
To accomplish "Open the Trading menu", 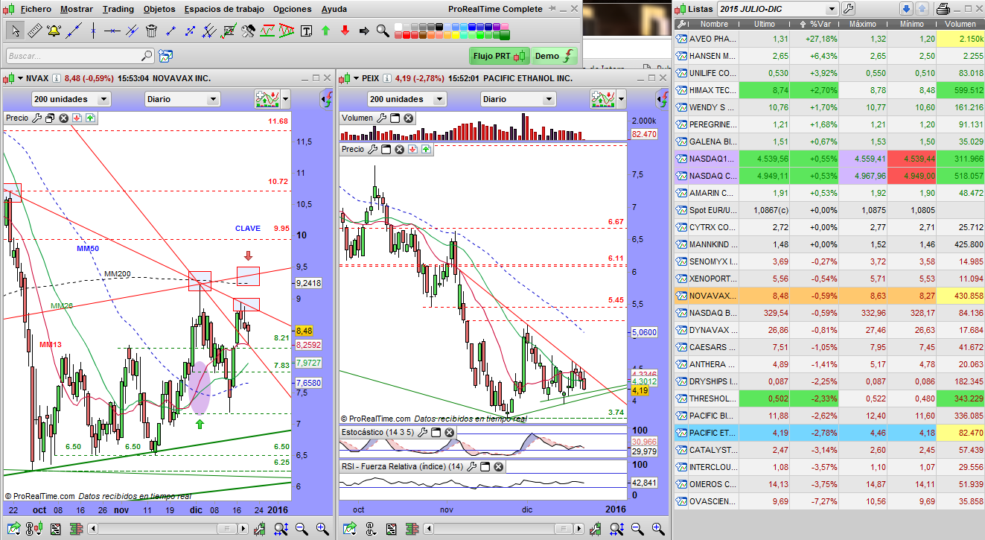I will [x=118, y=9].
